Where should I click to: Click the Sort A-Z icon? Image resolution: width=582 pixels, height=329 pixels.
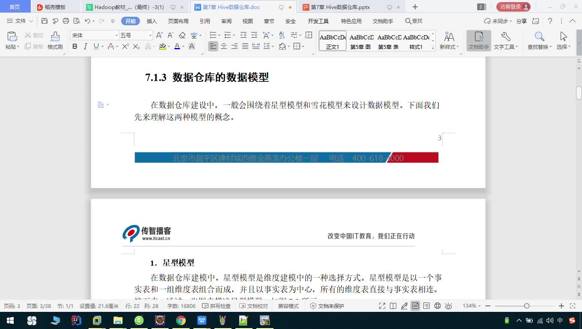tap(282, 35)
